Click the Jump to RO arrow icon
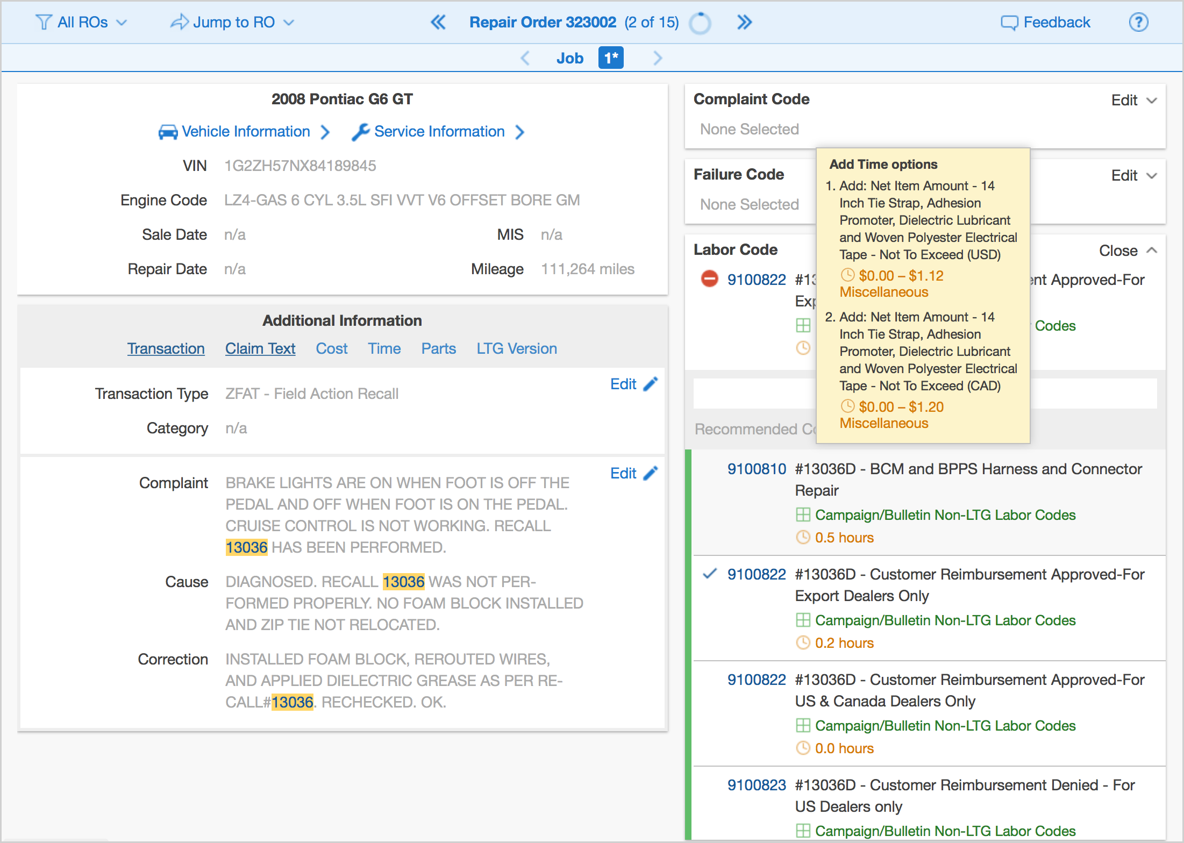This screenshot has height=843, width=1184. (x=179, y=22)
